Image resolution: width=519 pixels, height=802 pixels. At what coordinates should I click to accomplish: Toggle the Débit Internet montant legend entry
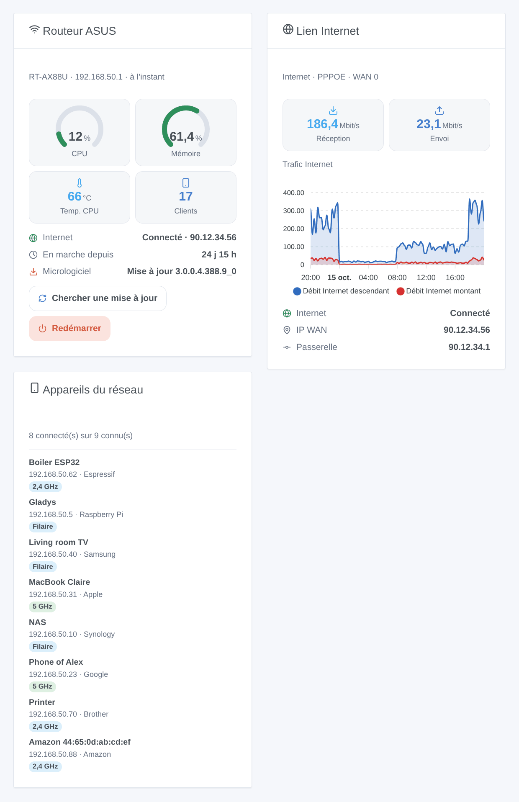tap(439, 291)
